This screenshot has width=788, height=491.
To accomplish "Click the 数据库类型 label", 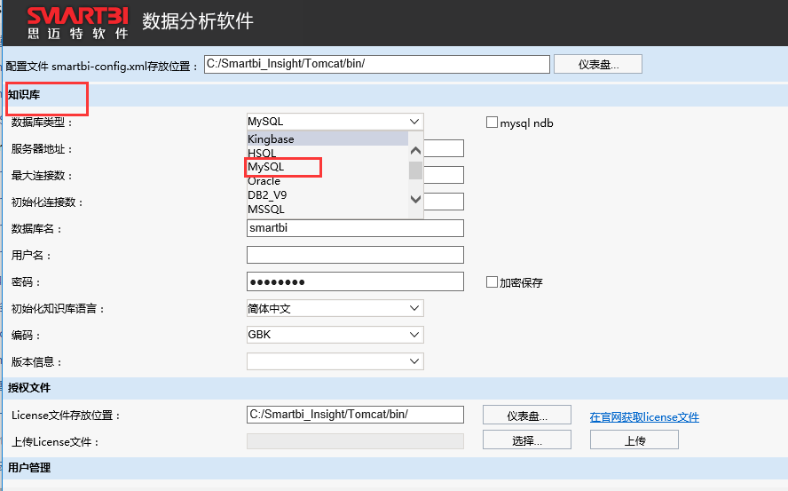I will [43, 123].
